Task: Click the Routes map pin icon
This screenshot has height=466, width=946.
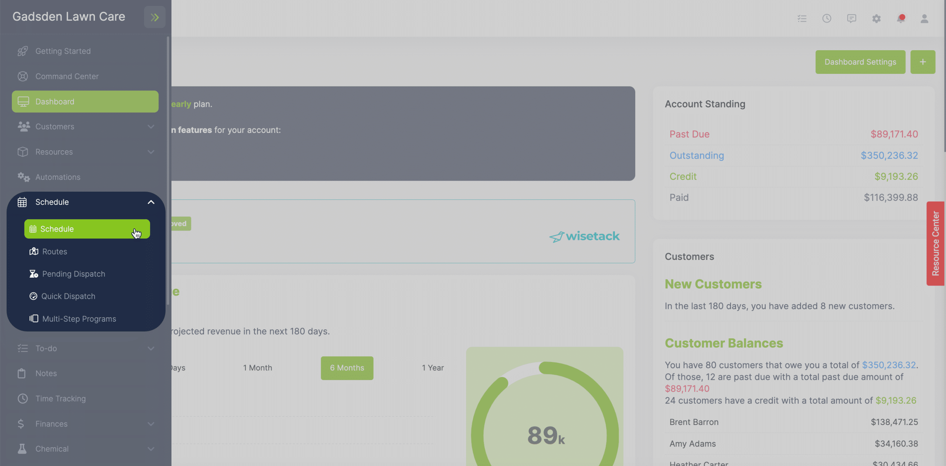Action: 34,251
